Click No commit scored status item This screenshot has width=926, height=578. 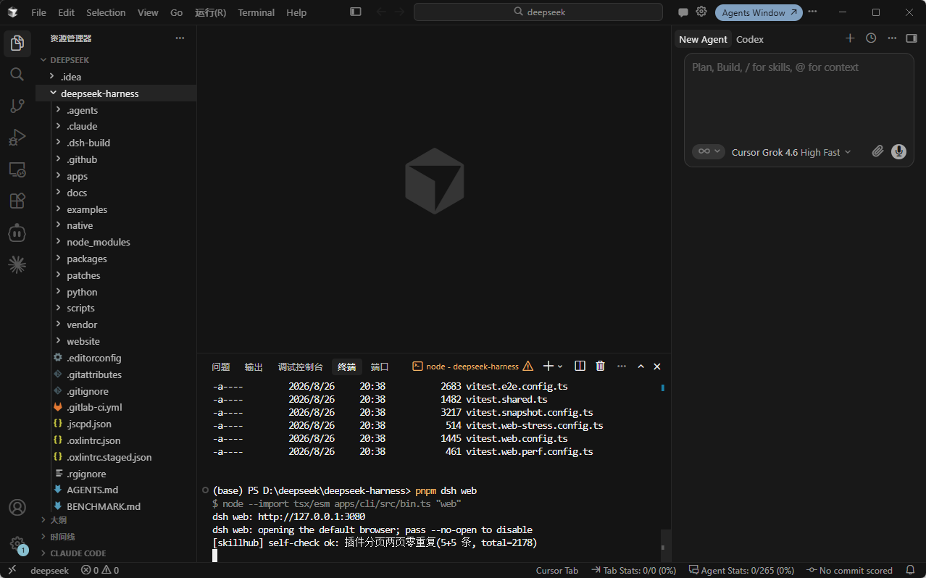(850, 570)
